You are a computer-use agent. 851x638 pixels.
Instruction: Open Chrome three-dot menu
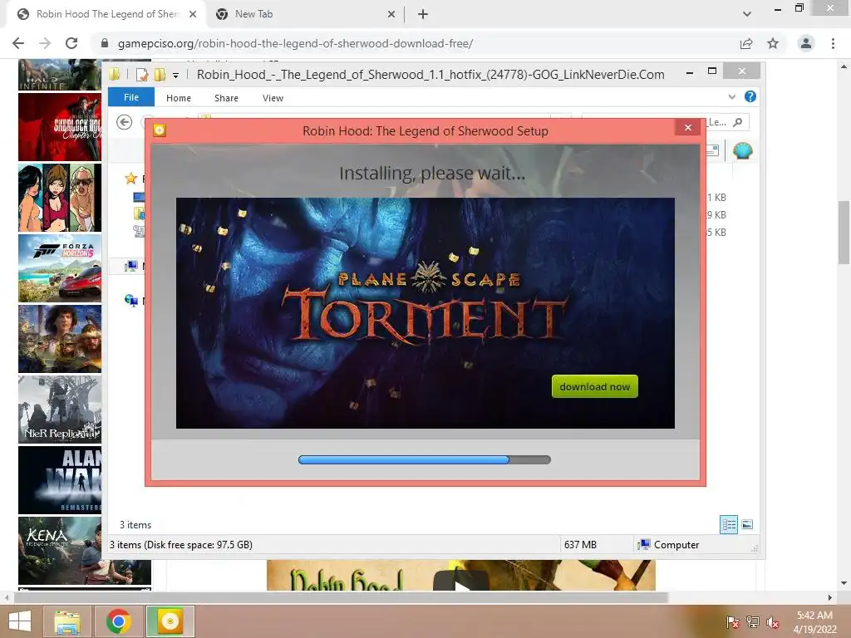(833, 43)
